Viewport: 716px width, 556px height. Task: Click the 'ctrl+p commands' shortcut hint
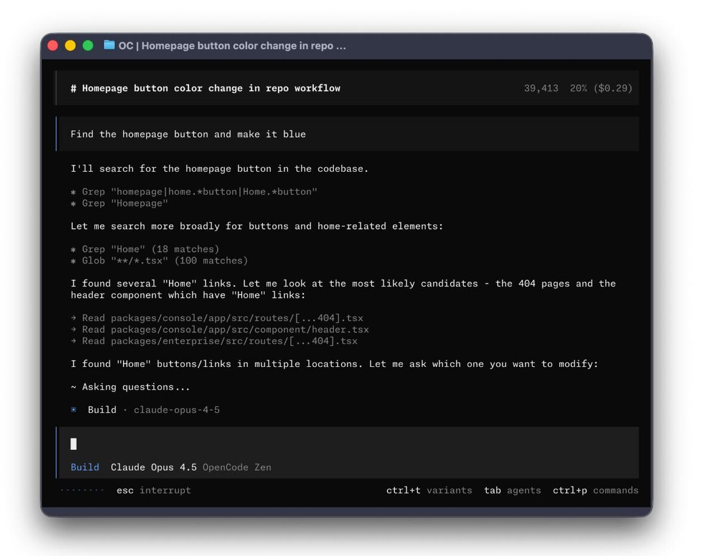(595, 490)
